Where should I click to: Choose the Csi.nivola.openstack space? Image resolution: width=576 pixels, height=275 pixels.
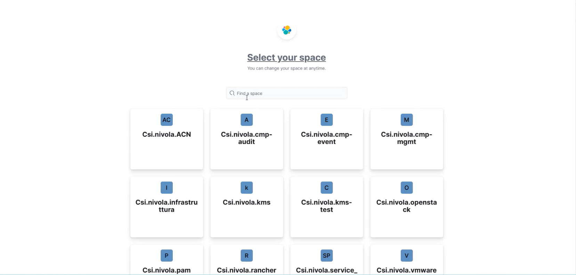[x=406, y=207]
